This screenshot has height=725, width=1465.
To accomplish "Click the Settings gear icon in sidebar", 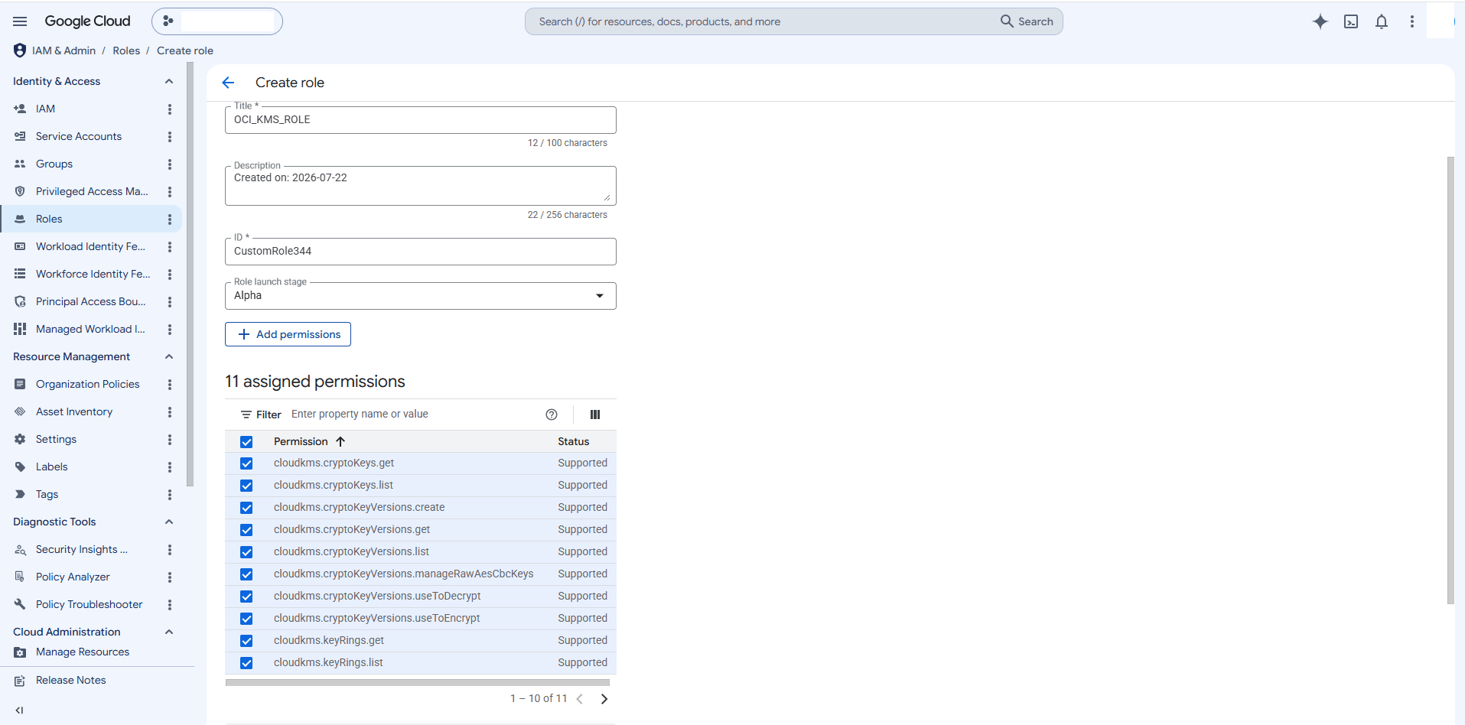I will [20, 439].
